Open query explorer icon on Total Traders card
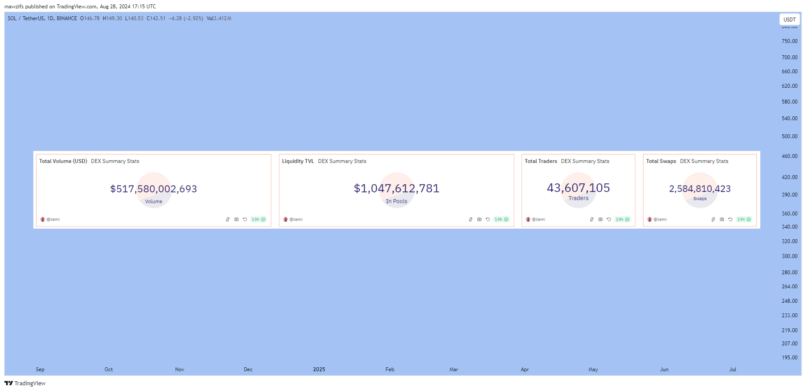 592,219
